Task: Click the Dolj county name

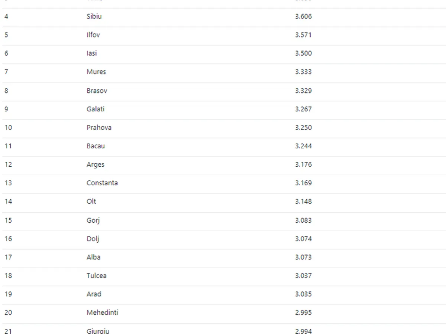Action: click(x=93, y=239)
